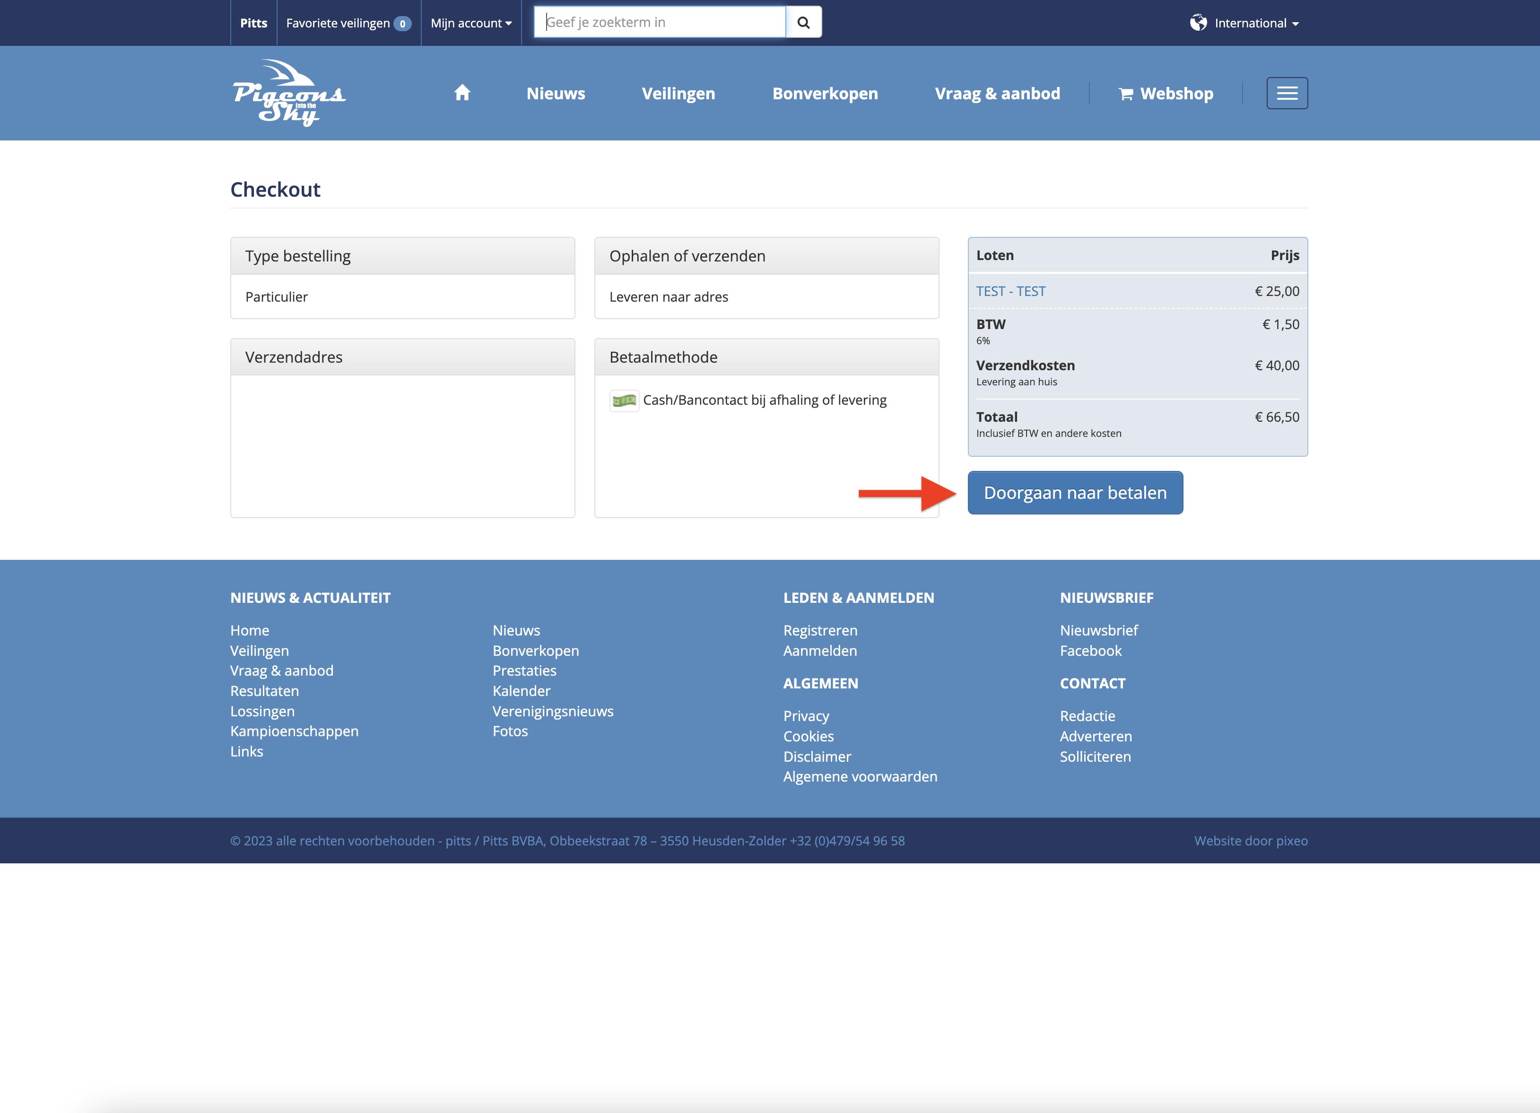Viewport: 1540px width, 1113px height.
Task: Click the cash payment method icon
Action: pyautogui.click(x=623, y=400)
